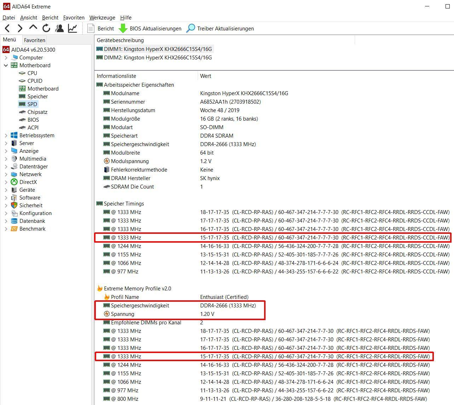Screen dimensions: 454x405
Task: Select CPUID in the sidebar
Action: point(35,81)
